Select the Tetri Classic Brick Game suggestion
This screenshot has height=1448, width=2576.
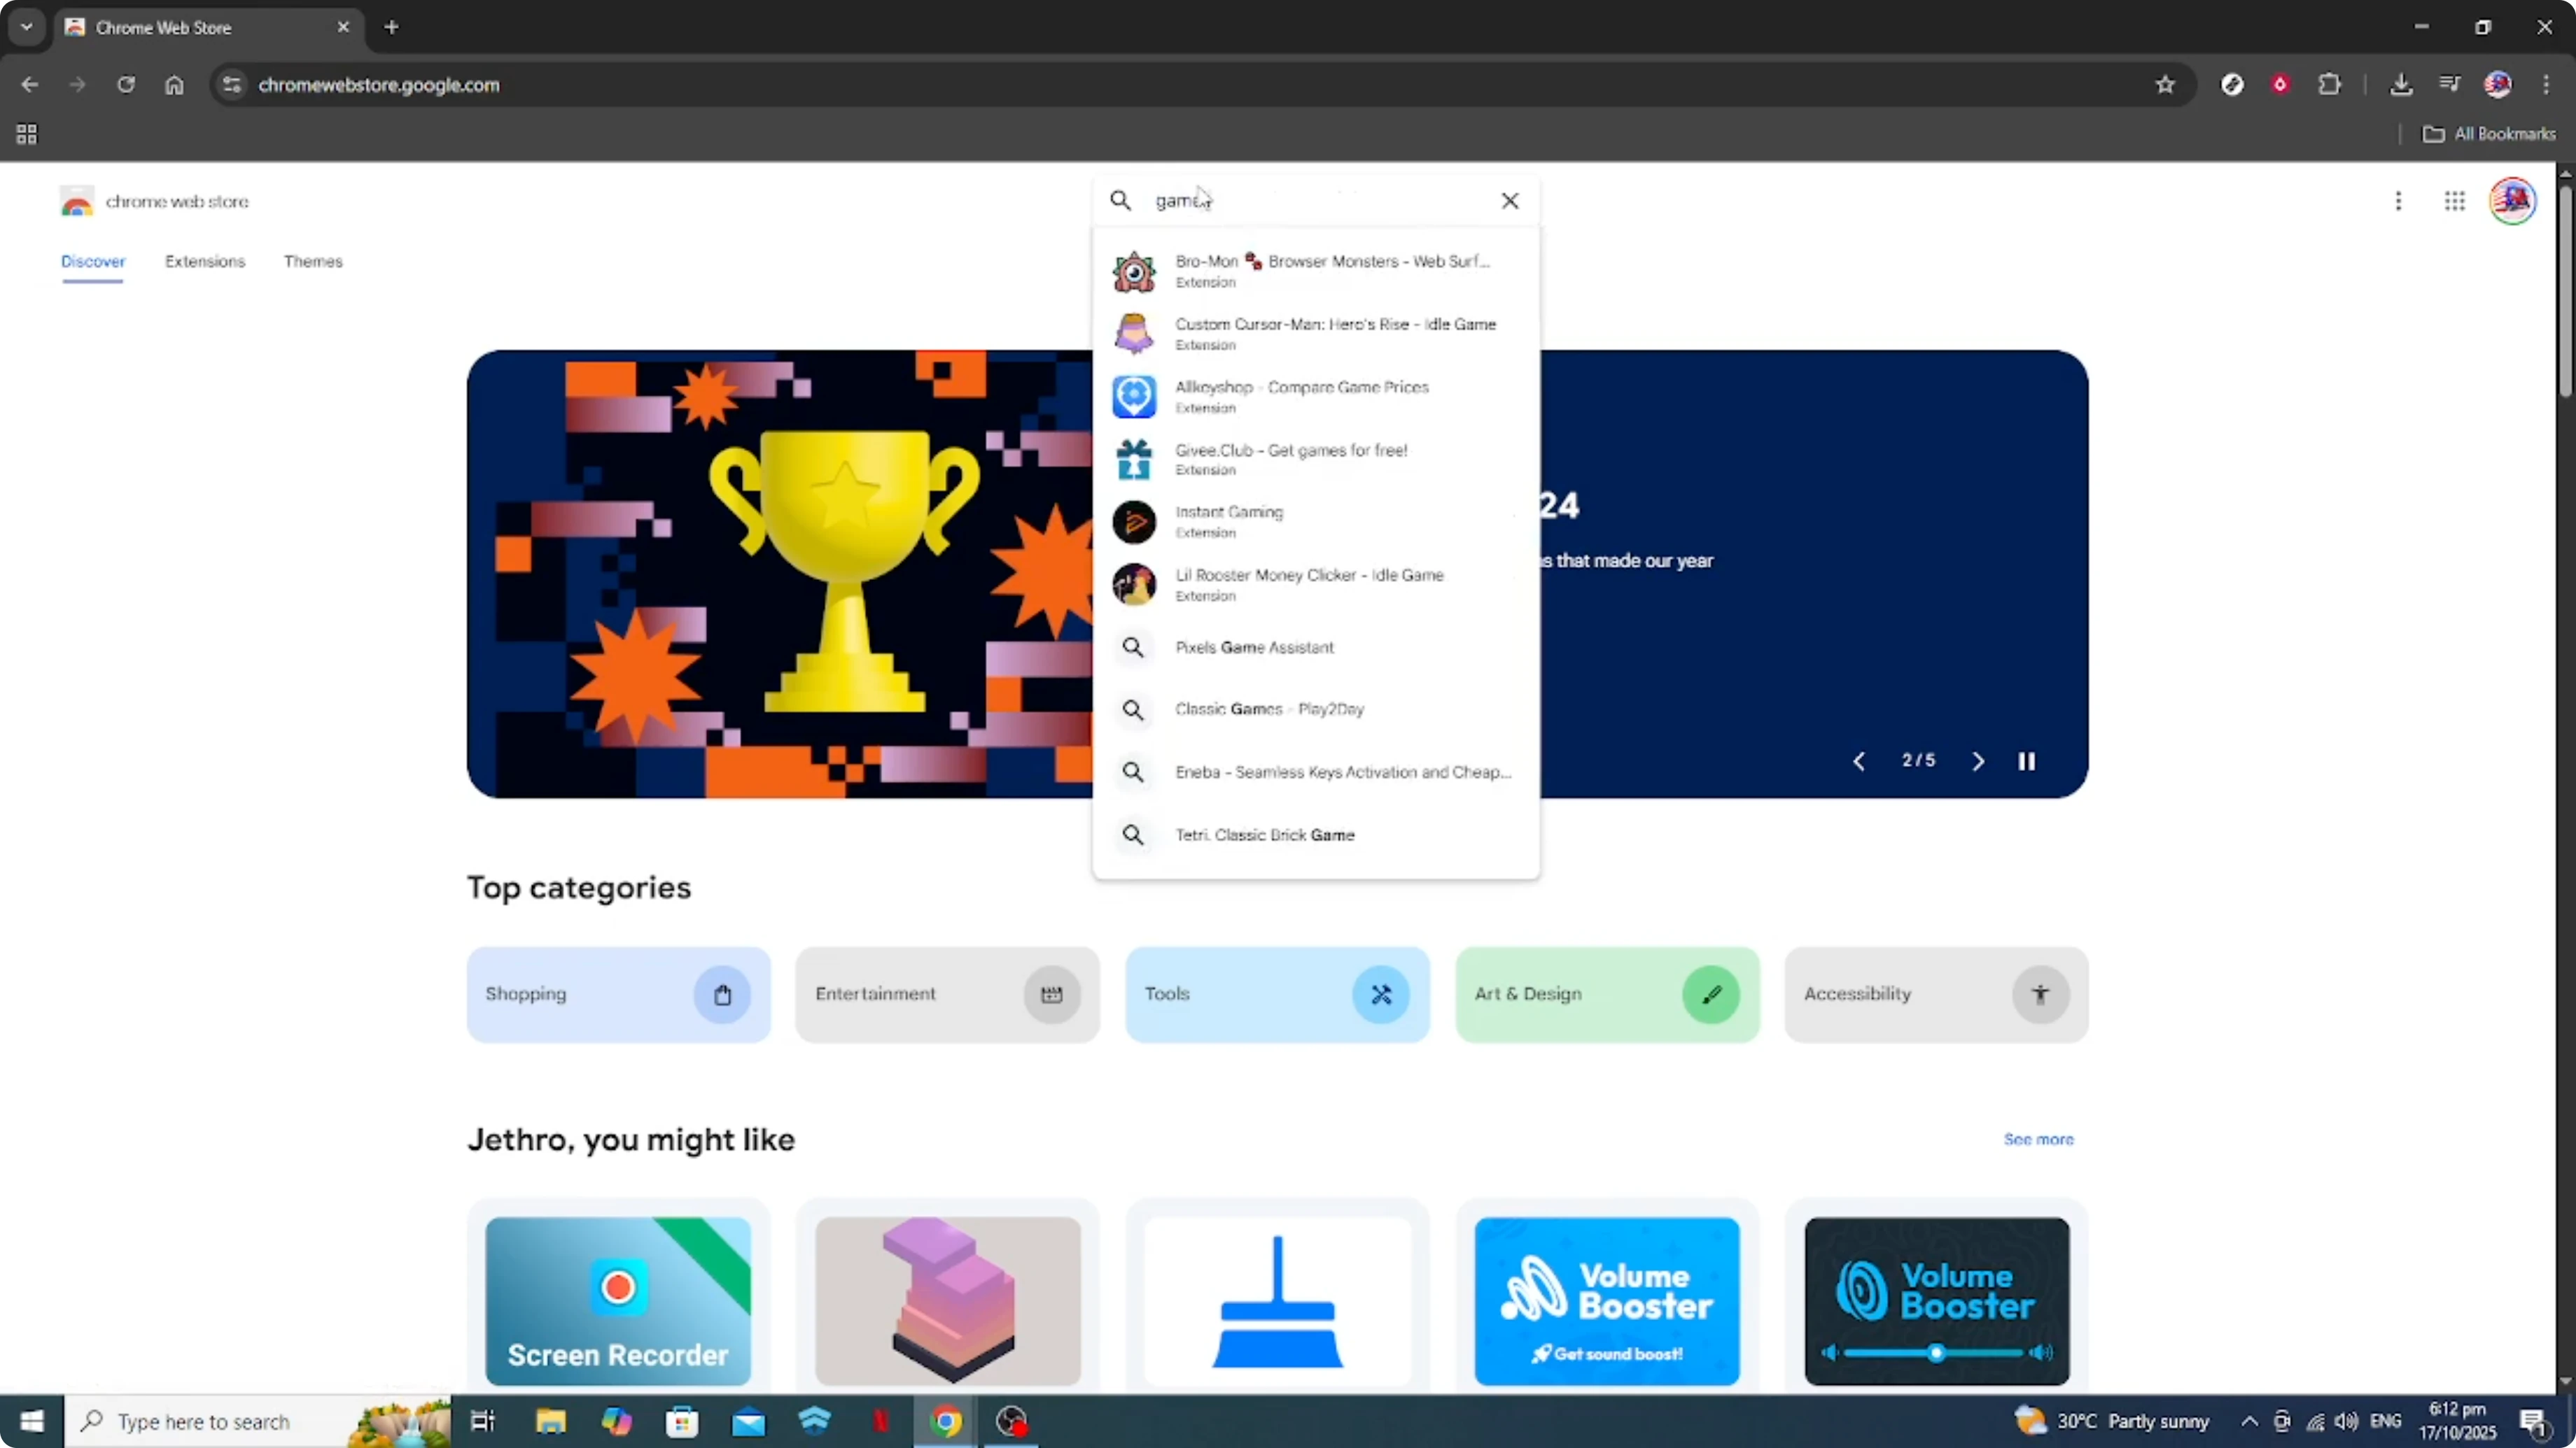1265,835
